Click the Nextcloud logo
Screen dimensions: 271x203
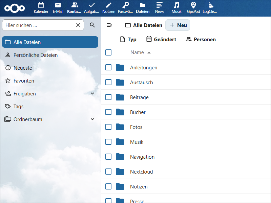tap(15, 8)
